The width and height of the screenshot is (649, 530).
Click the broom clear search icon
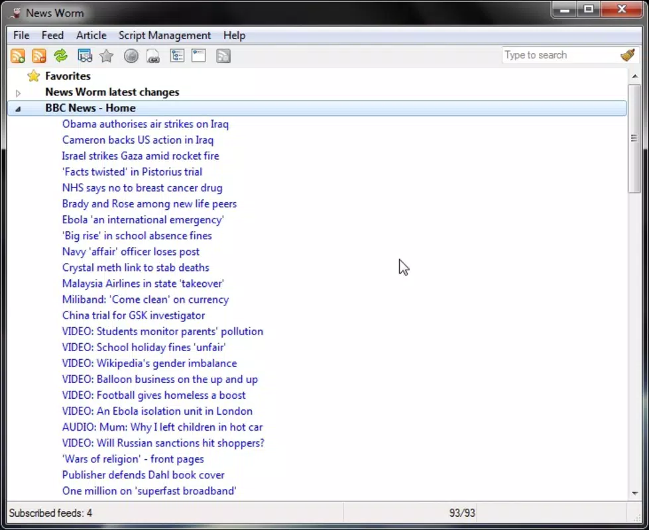[628, 55]
